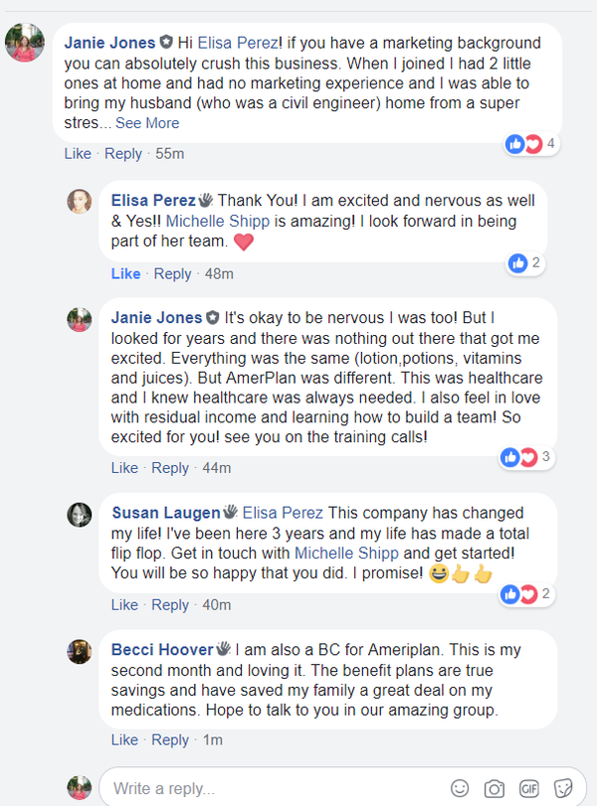Like Becci Hoover's comment
Image resolution: width=597 pixels, height=806 pixels.
pyautogui.click(x=125, y=739)
